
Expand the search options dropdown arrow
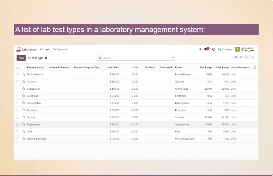173,58
